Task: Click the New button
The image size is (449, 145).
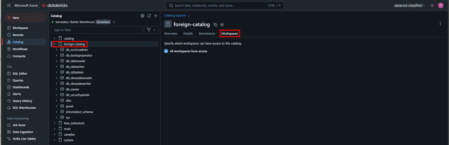Action: (25, 18)
